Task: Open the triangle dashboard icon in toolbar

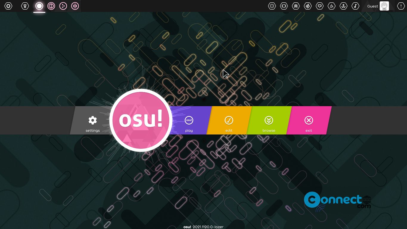Action: coord(332,6)
